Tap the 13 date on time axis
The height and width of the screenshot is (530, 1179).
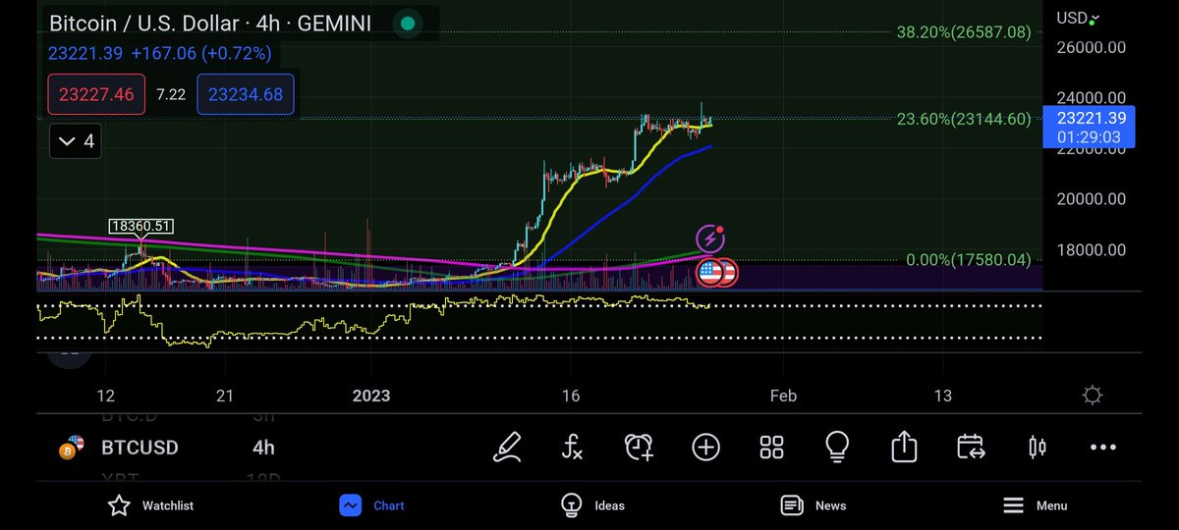coord(942,397)
